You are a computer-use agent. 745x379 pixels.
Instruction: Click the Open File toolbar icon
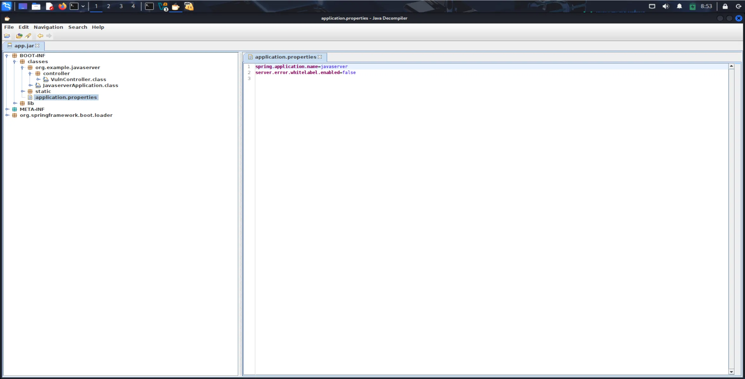click(7, 36)
